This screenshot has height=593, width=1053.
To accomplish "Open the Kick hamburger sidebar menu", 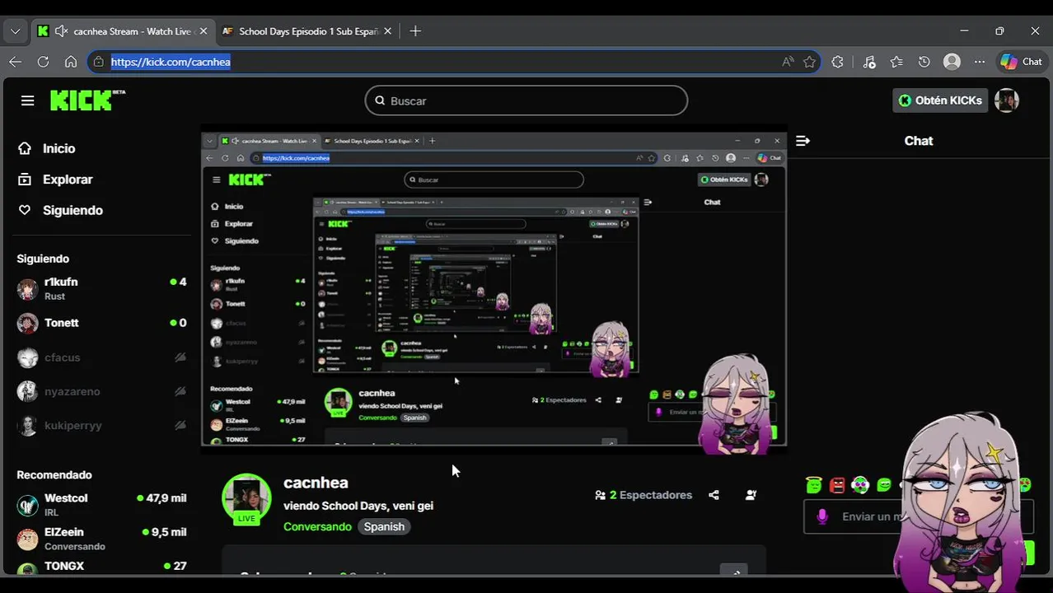I will coord(27,100).
